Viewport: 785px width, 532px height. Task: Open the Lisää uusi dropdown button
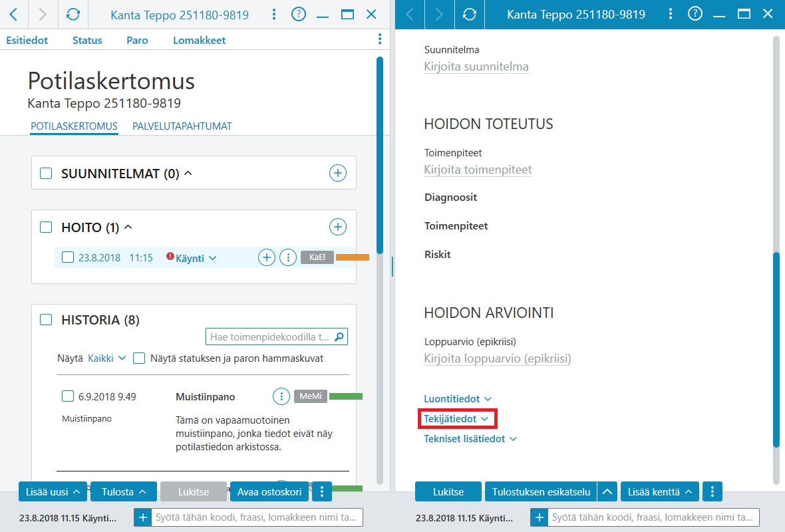coord(53,492)
